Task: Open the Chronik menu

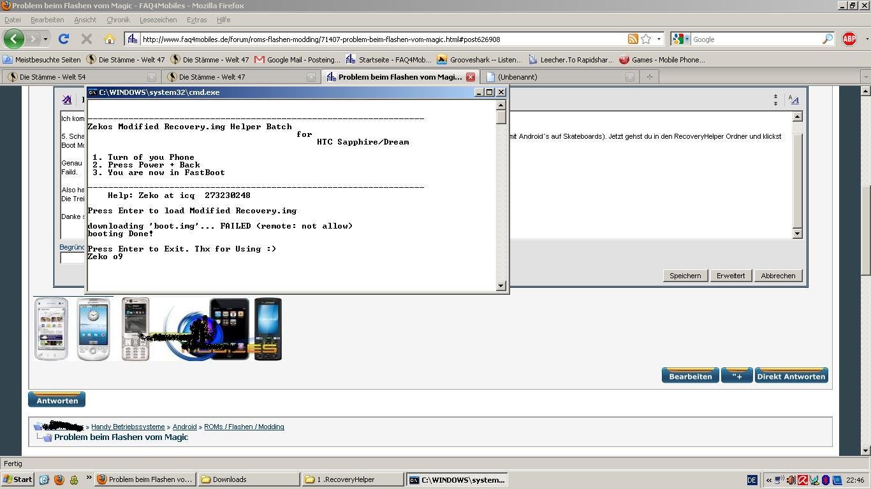Action: [118, 20]
